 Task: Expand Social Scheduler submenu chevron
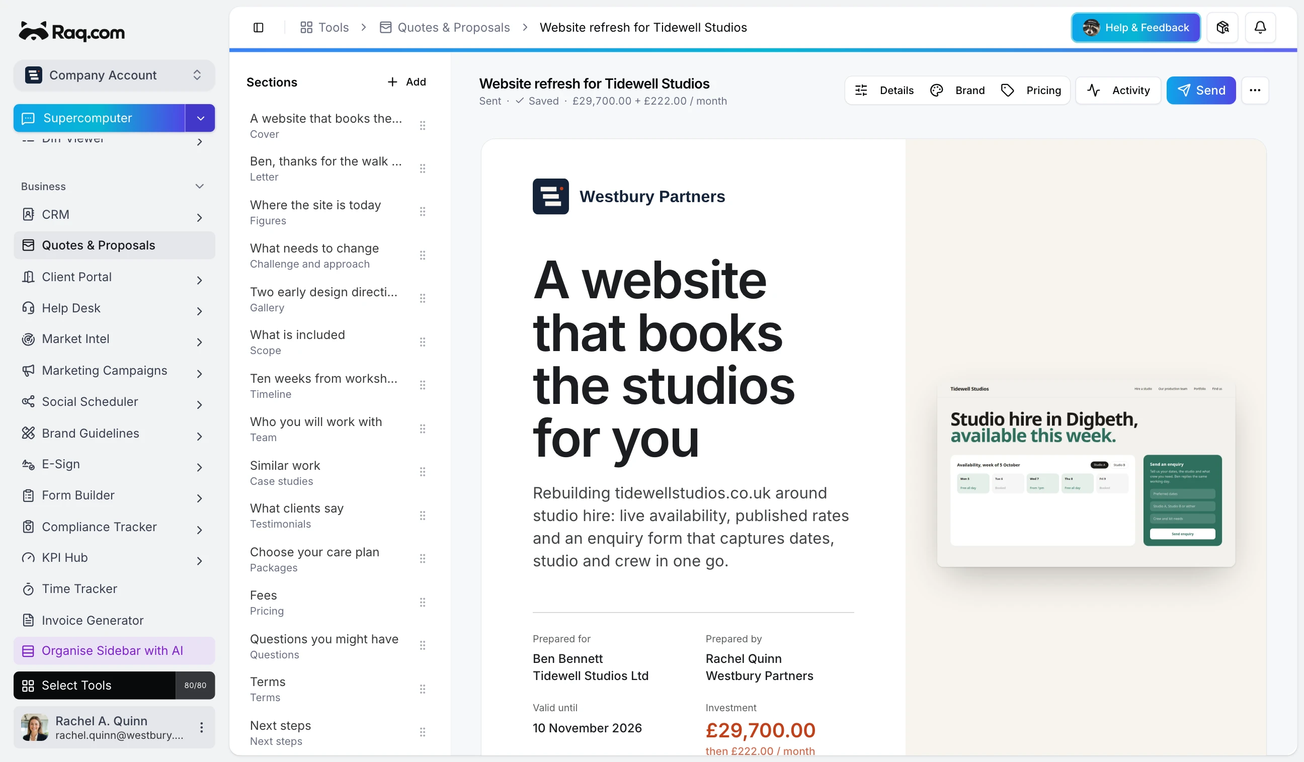click(199, 405)
